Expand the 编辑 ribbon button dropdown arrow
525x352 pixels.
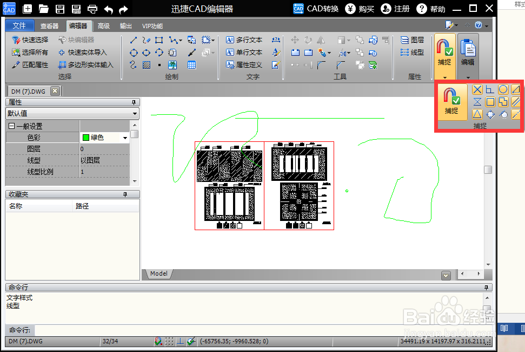coord(468,78)
